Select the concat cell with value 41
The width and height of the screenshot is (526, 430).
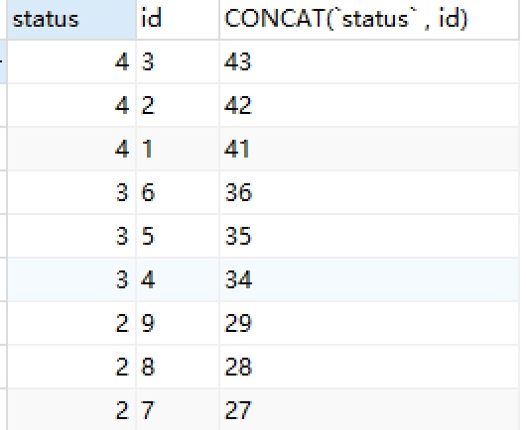tap(369, 149)
